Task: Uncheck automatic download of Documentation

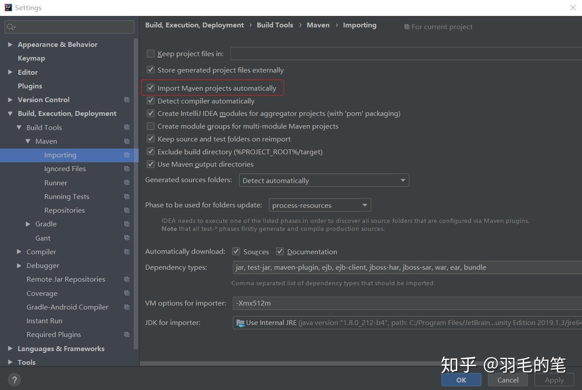Action: pos(280,252)
